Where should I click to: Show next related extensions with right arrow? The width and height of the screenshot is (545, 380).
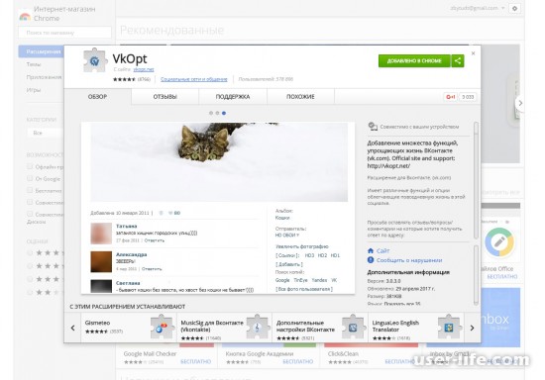pyautogui.click(x=472, y=328)
